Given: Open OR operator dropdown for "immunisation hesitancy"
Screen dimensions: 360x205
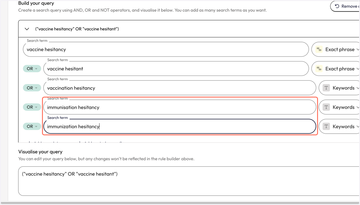Looking at the screenshot, I should click(32, 107).
